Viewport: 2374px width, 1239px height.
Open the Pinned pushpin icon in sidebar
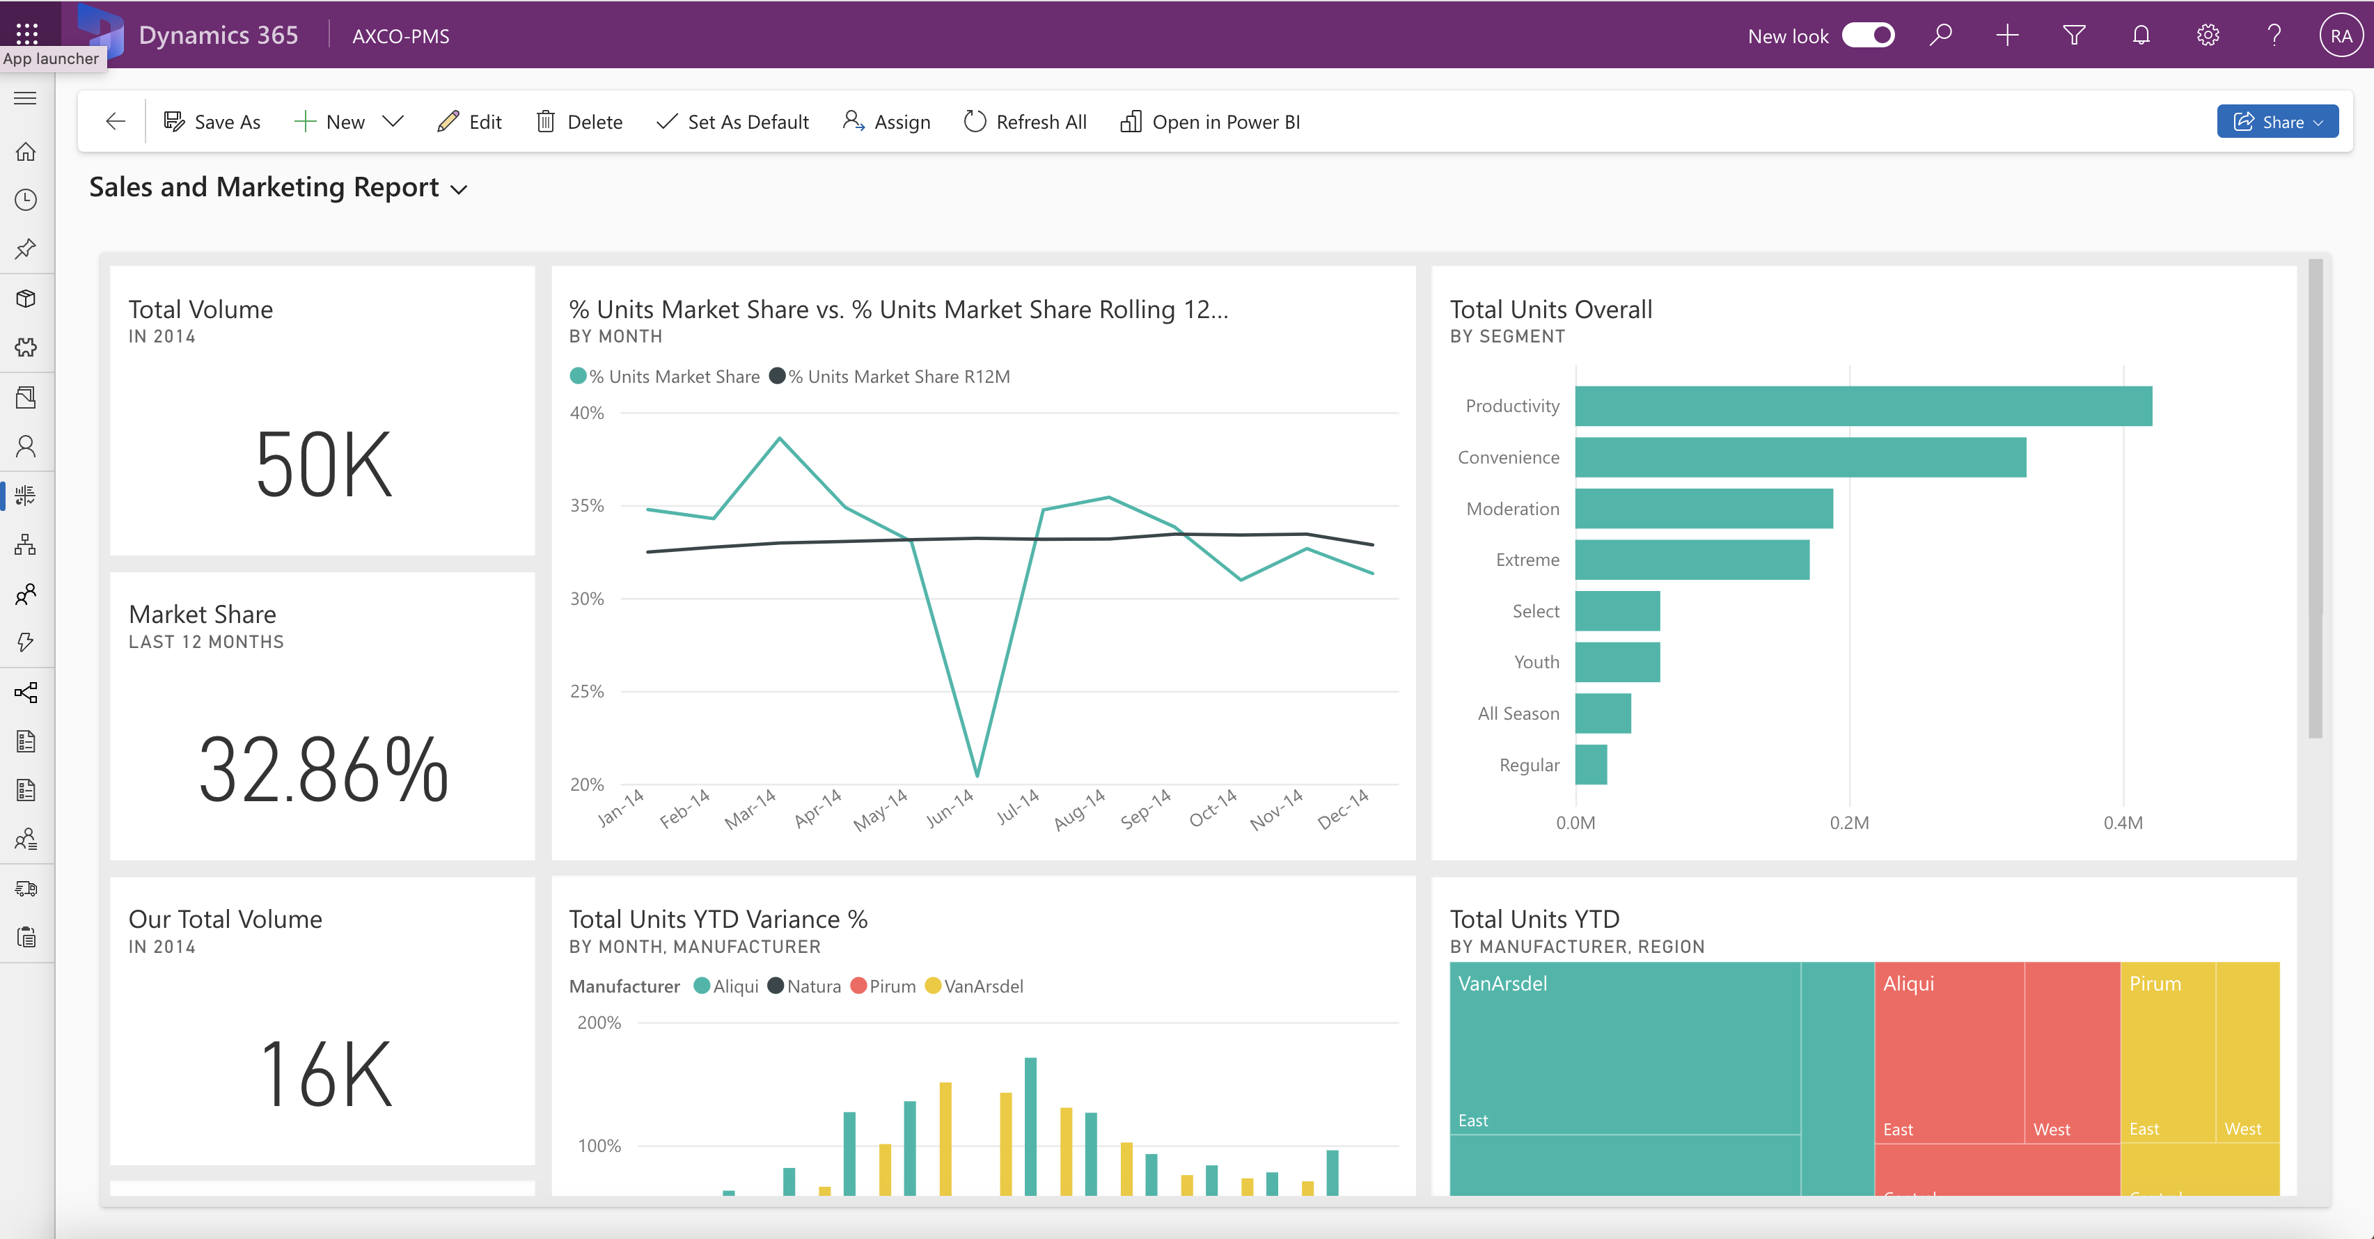(x=26, y=248)
